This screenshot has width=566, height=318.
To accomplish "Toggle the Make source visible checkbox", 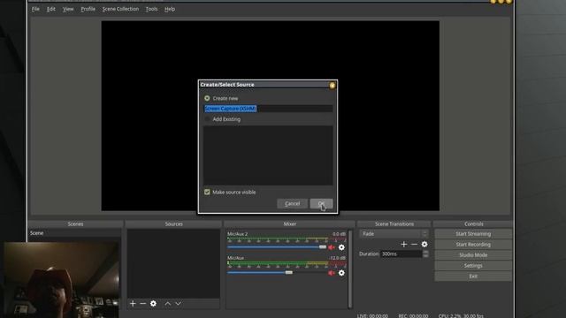I will (207, 193).
